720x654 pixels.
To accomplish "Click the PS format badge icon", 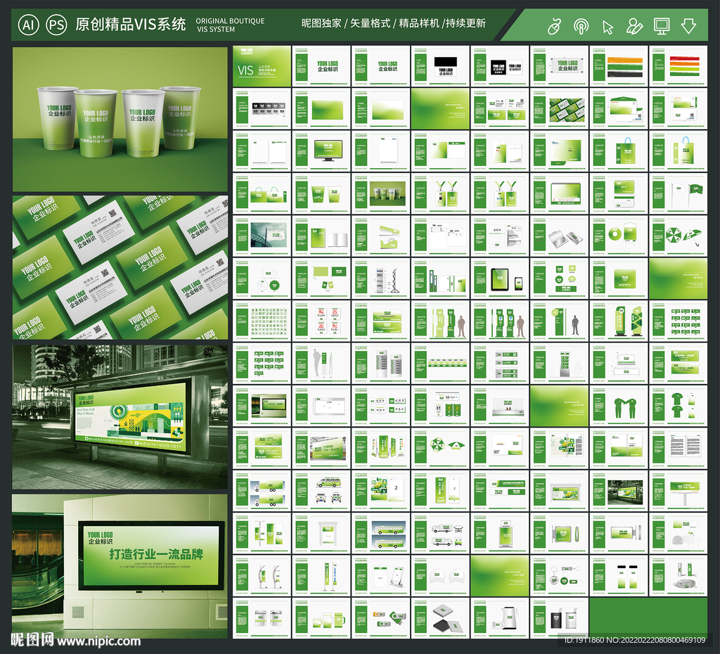I will pos(56,23).
